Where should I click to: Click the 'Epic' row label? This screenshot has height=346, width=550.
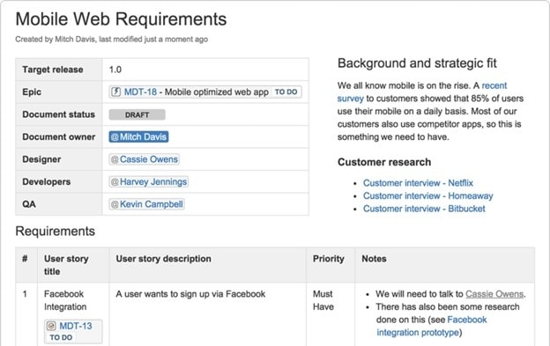[32, 92]
